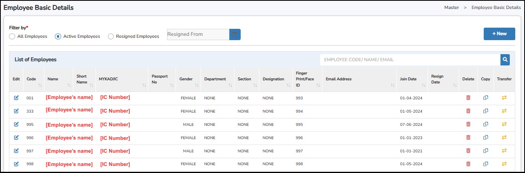Edit the employee with code 001
The image size is (525, 173).
(x=16, y=98)
